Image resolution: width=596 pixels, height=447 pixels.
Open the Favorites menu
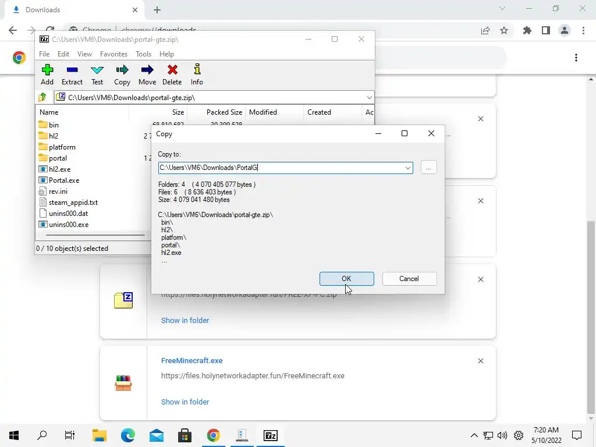tap(113, 54)
